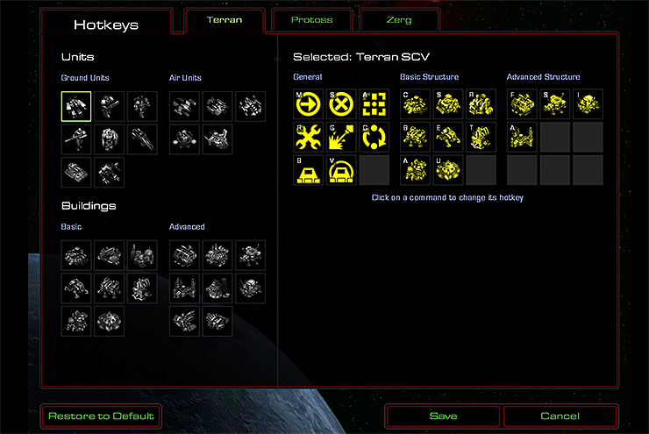649x434 pixels.
Task: Switch to the Protoss tab
Action: 311,20
